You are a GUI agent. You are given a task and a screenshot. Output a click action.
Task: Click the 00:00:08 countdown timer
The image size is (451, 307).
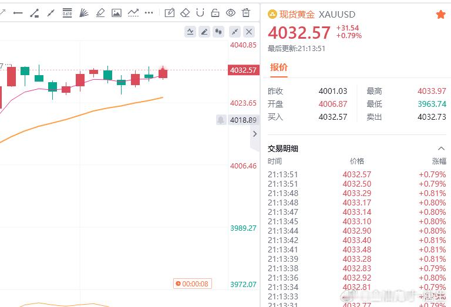193,284
